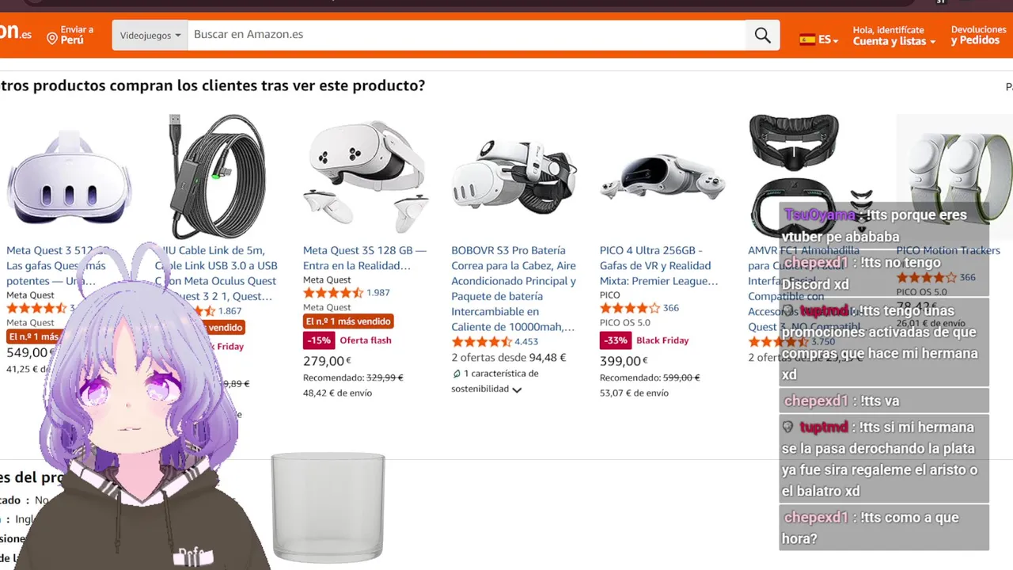Click the 2 ofertas desde 94,48 € link
1013x570 pixels.
click(x=508, y=358)
